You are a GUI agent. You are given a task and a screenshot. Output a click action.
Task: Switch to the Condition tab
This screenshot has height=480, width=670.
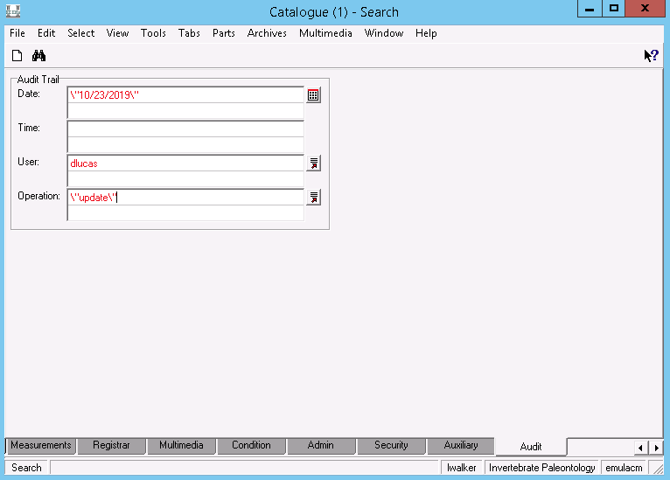click(x=251, y=445)
